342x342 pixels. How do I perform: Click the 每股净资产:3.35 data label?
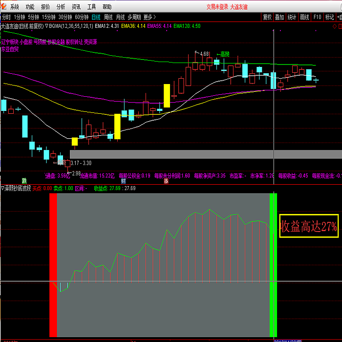tap(210, 175)
